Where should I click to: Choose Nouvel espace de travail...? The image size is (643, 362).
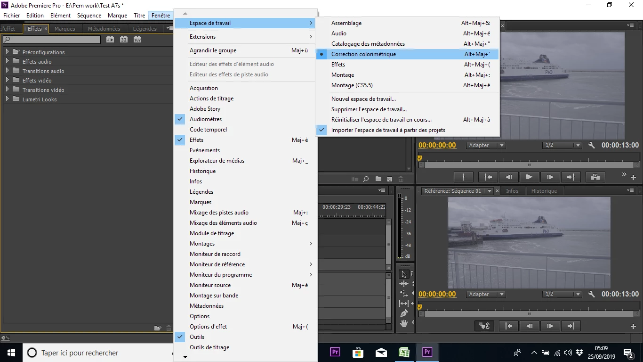tap(407, 99)
